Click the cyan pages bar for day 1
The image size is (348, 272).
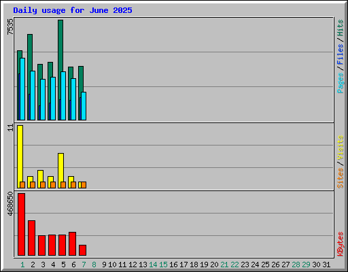tap(22, 89)
